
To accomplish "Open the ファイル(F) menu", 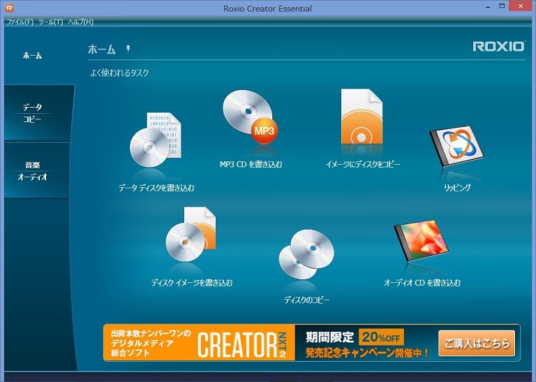I will point(20,22).
